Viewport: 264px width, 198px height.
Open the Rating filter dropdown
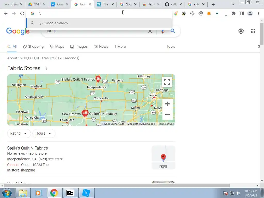coord(19,134)
